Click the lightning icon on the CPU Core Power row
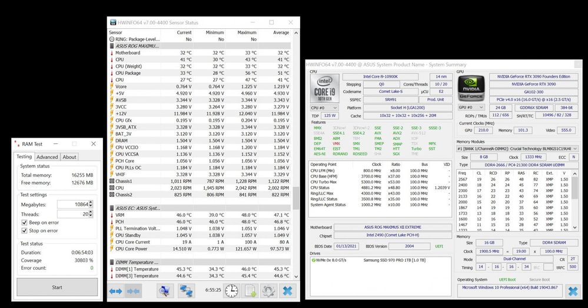The height and width of the screenshot is (308, 588). (112, 249)
